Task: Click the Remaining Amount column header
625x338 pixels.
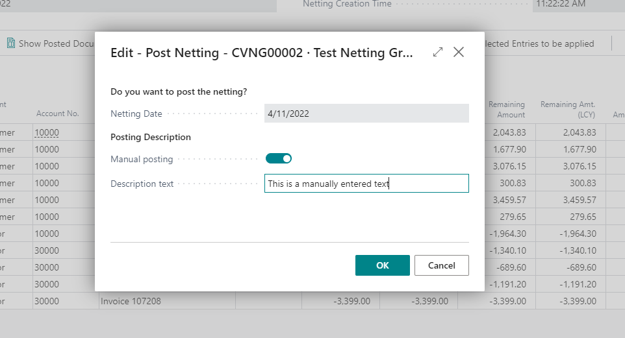Action: [506, 109]
